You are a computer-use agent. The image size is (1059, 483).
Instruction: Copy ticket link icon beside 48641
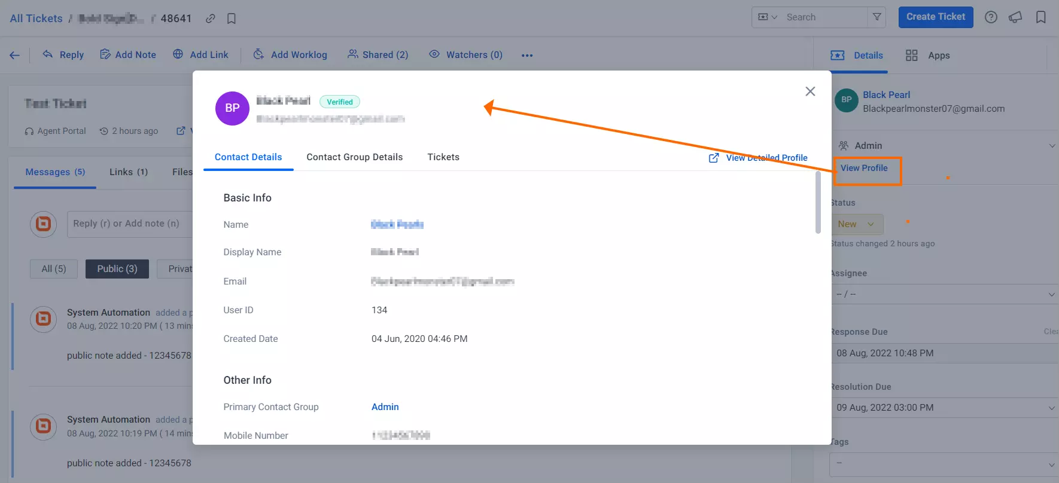coord(210,19)
